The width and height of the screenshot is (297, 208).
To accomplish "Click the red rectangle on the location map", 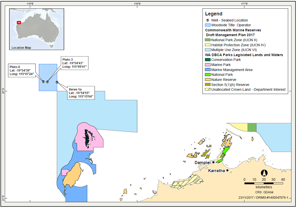I will click(19, 22).
